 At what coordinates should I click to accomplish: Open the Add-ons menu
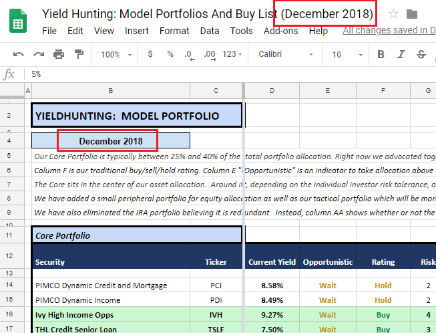[x=281, y=31]
